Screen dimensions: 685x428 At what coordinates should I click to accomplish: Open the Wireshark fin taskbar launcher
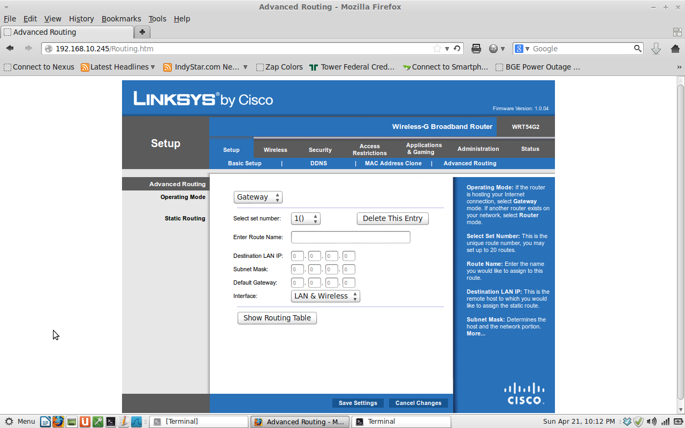pos(136,422)
